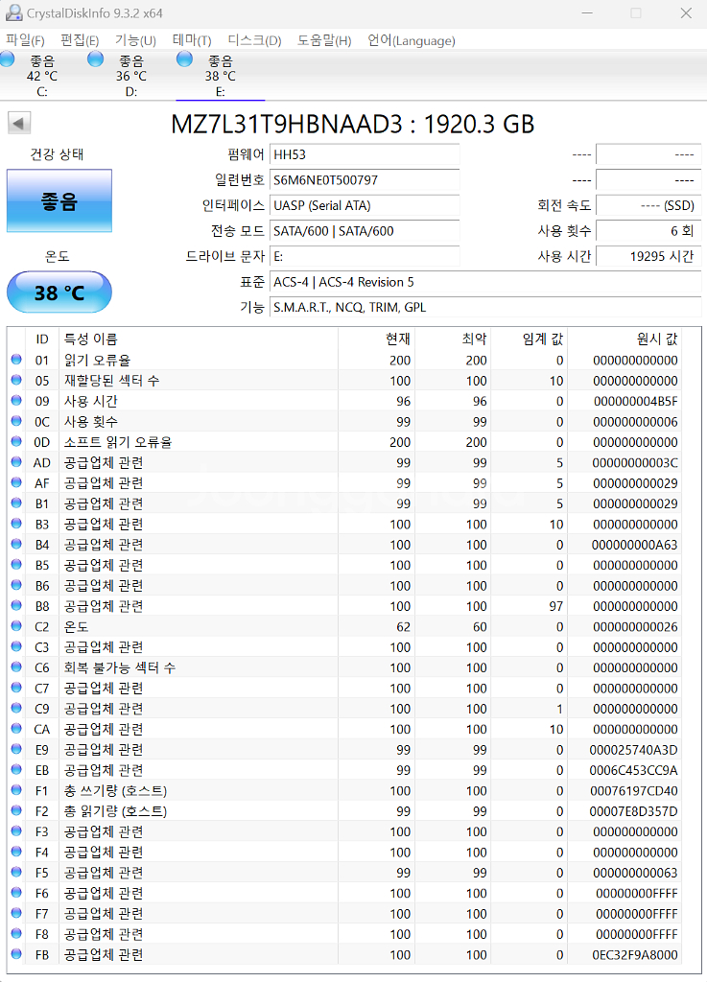Select the E: drive tab at 38 °C
The width and height of the screenshot is (707, 982).
point(220,76)
